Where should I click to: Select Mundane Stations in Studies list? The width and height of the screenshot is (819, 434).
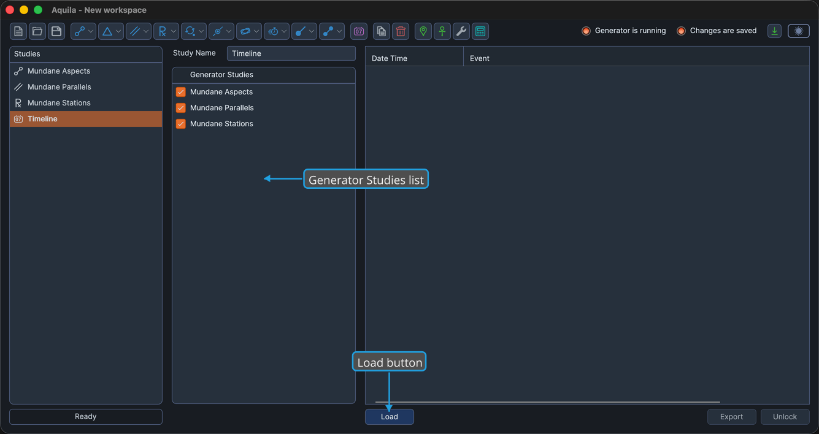(86, 103)
